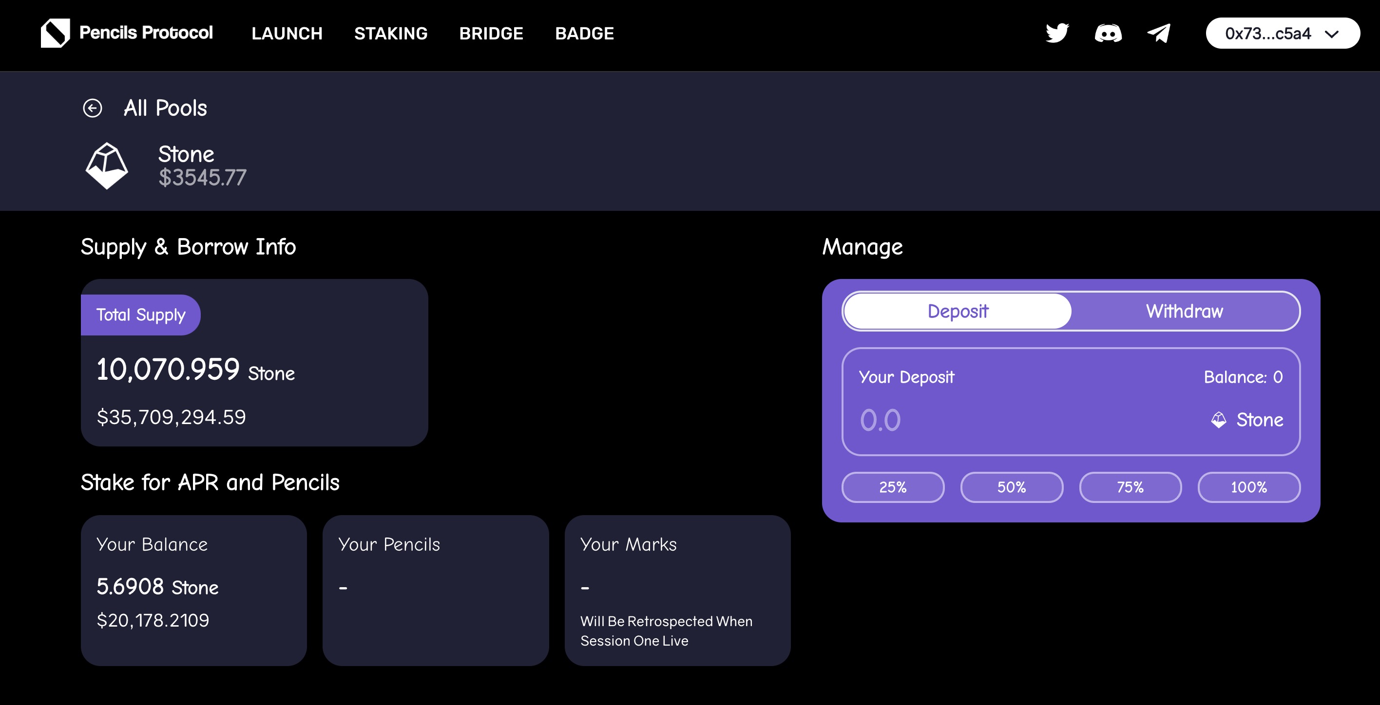The height and width of the screenshot is (705, 1380).
Task: Select the 75% amount button
Action: [1130, 487]
